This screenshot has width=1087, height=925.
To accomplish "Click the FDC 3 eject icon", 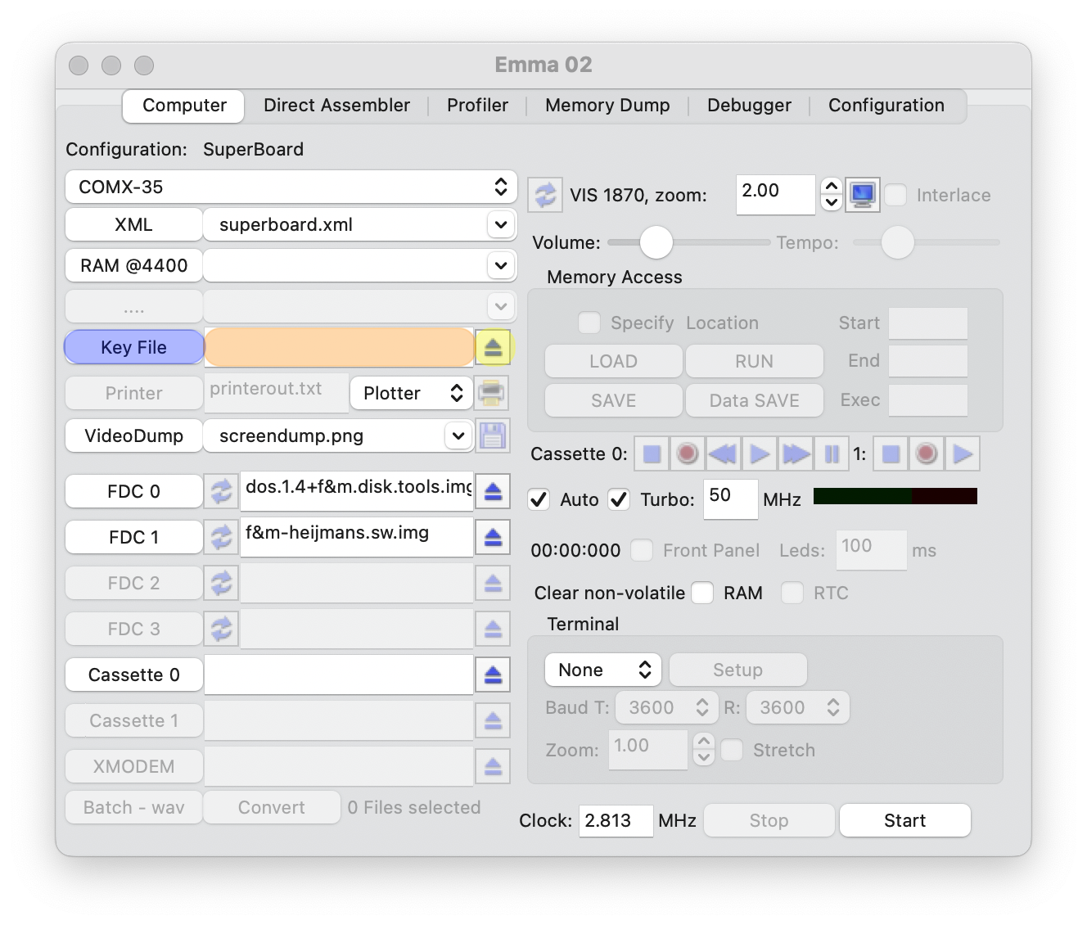I will point(493,629).
